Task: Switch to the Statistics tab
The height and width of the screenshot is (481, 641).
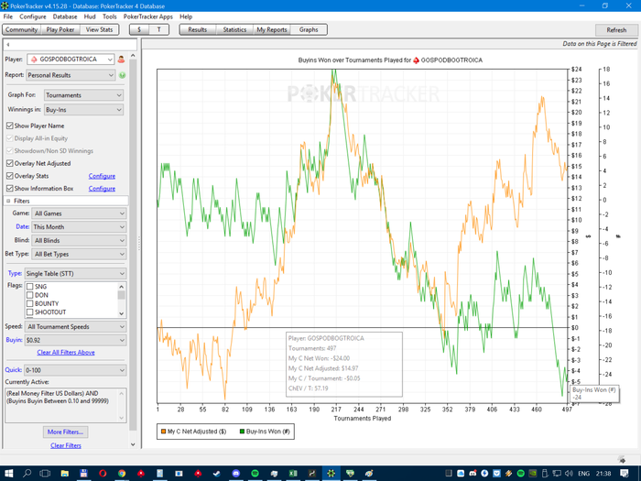Action: pos(234,29)
